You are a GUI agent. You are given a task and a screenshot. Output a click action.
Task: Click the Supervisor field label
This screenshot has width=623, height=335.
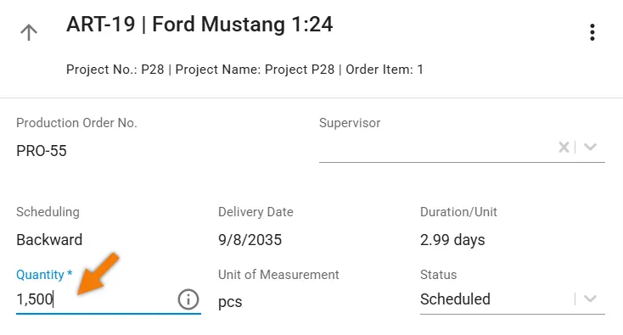click(350, 123)
